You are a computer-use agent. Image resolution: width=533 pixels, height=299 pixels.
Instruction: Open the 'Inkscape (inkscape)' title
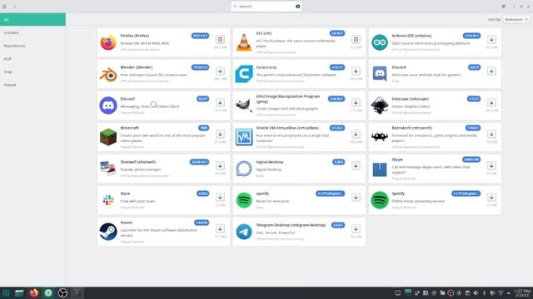(x=410, y=99)
